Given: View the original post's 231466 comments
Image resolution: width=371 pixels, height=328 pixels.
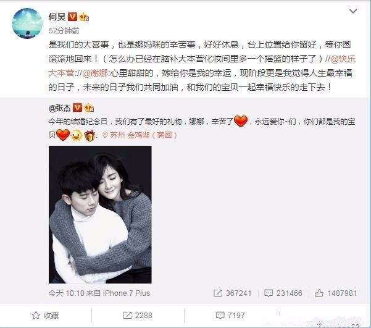Looking at the screenshot, I should click(283, 293).
